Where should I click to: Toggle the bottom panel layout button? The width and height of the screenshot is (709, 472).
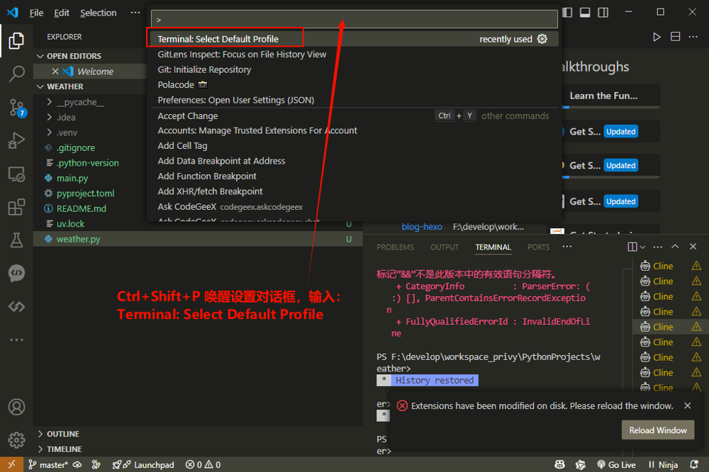[x=585, y=12]
